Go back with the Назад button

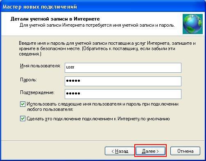click(x=120, y=151)
